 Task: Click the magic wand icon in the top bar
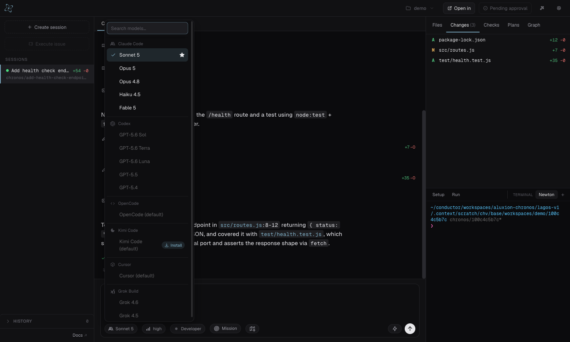542,8
